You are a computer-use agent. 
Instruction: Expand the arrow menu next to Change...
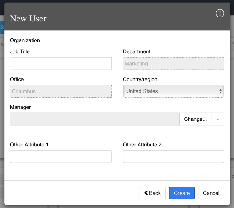tap(218, 119)
